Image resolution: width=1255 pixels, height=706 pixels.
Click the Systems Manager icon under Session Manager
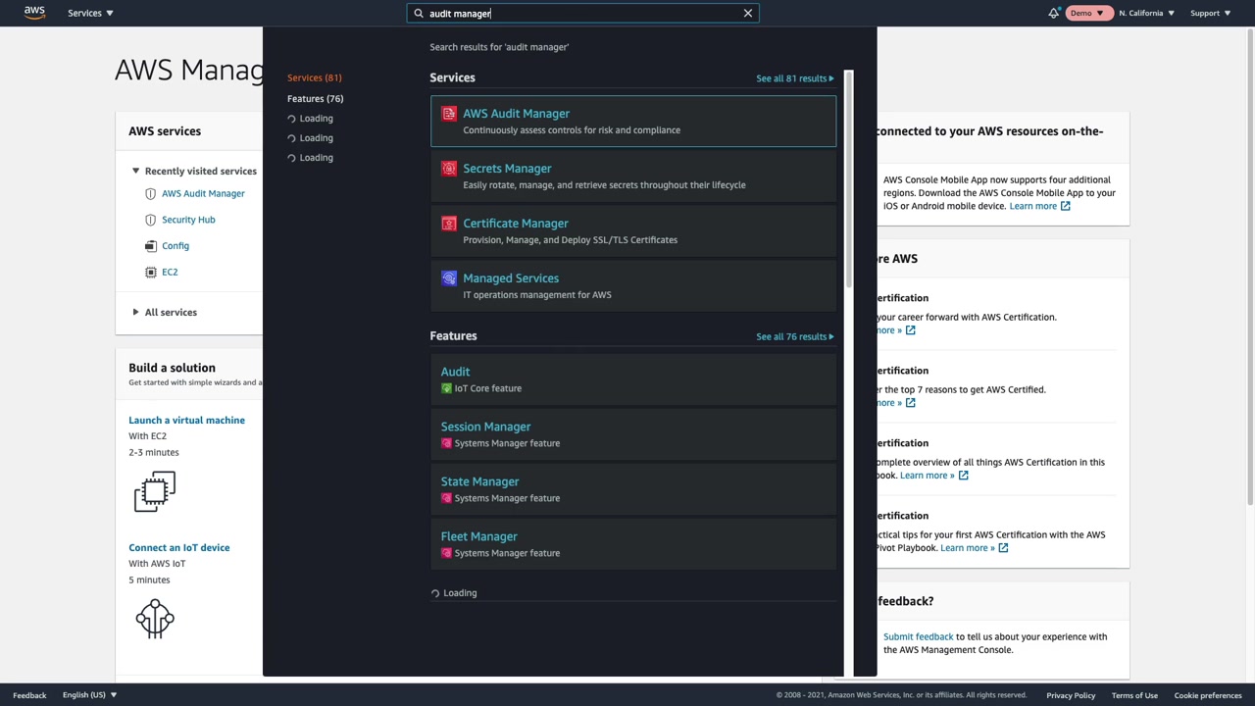click(446, 443)
